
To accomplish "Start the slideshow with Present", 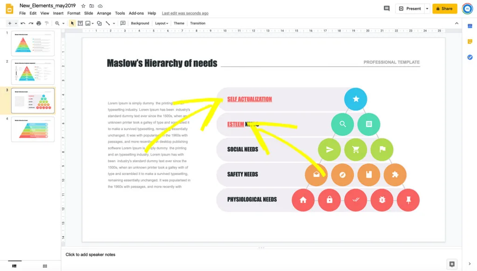I will click(x=410, y=8).
